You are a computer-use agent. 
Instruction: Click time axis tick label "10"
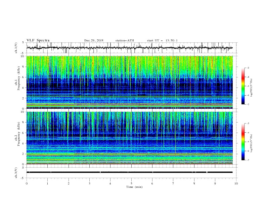(236, 183)
